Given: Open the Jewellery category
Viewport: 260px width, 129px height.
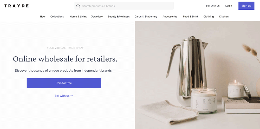Looking at the screenshot, I should (x=97, y=17).
